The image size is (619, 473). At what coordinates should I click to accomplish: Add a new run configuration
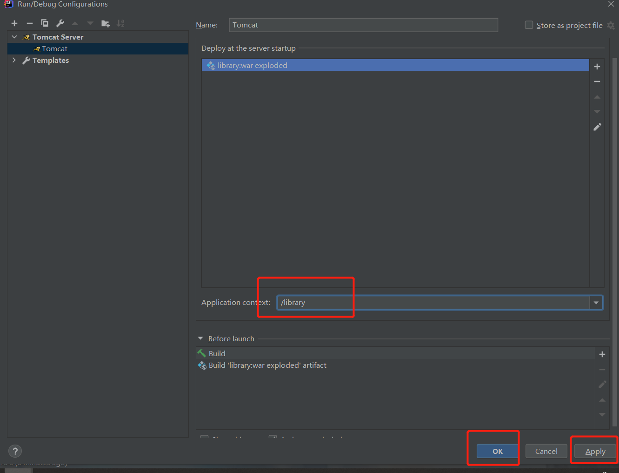coord(14,23)
